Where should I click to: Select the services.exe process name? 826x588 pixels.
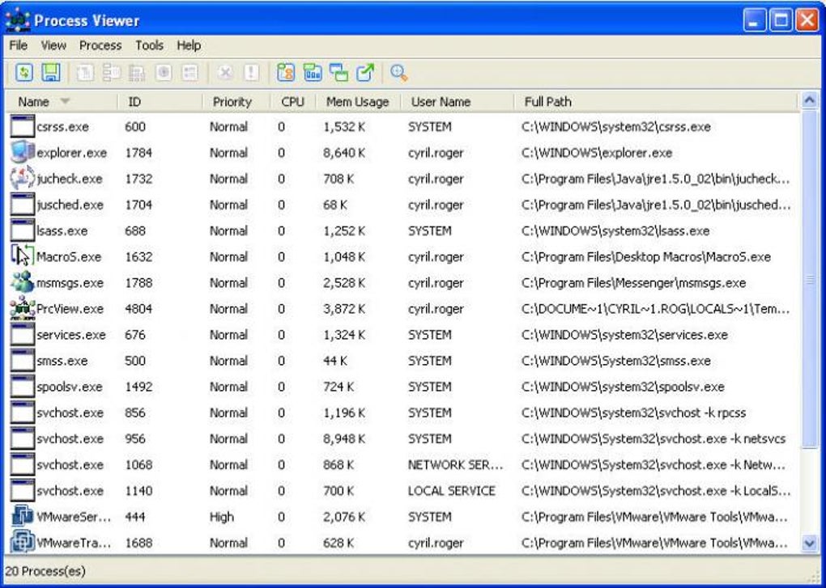(x=71, y=335)
